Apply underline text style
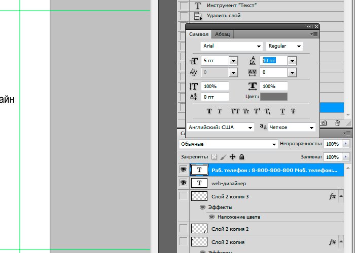 coord(282,111)
